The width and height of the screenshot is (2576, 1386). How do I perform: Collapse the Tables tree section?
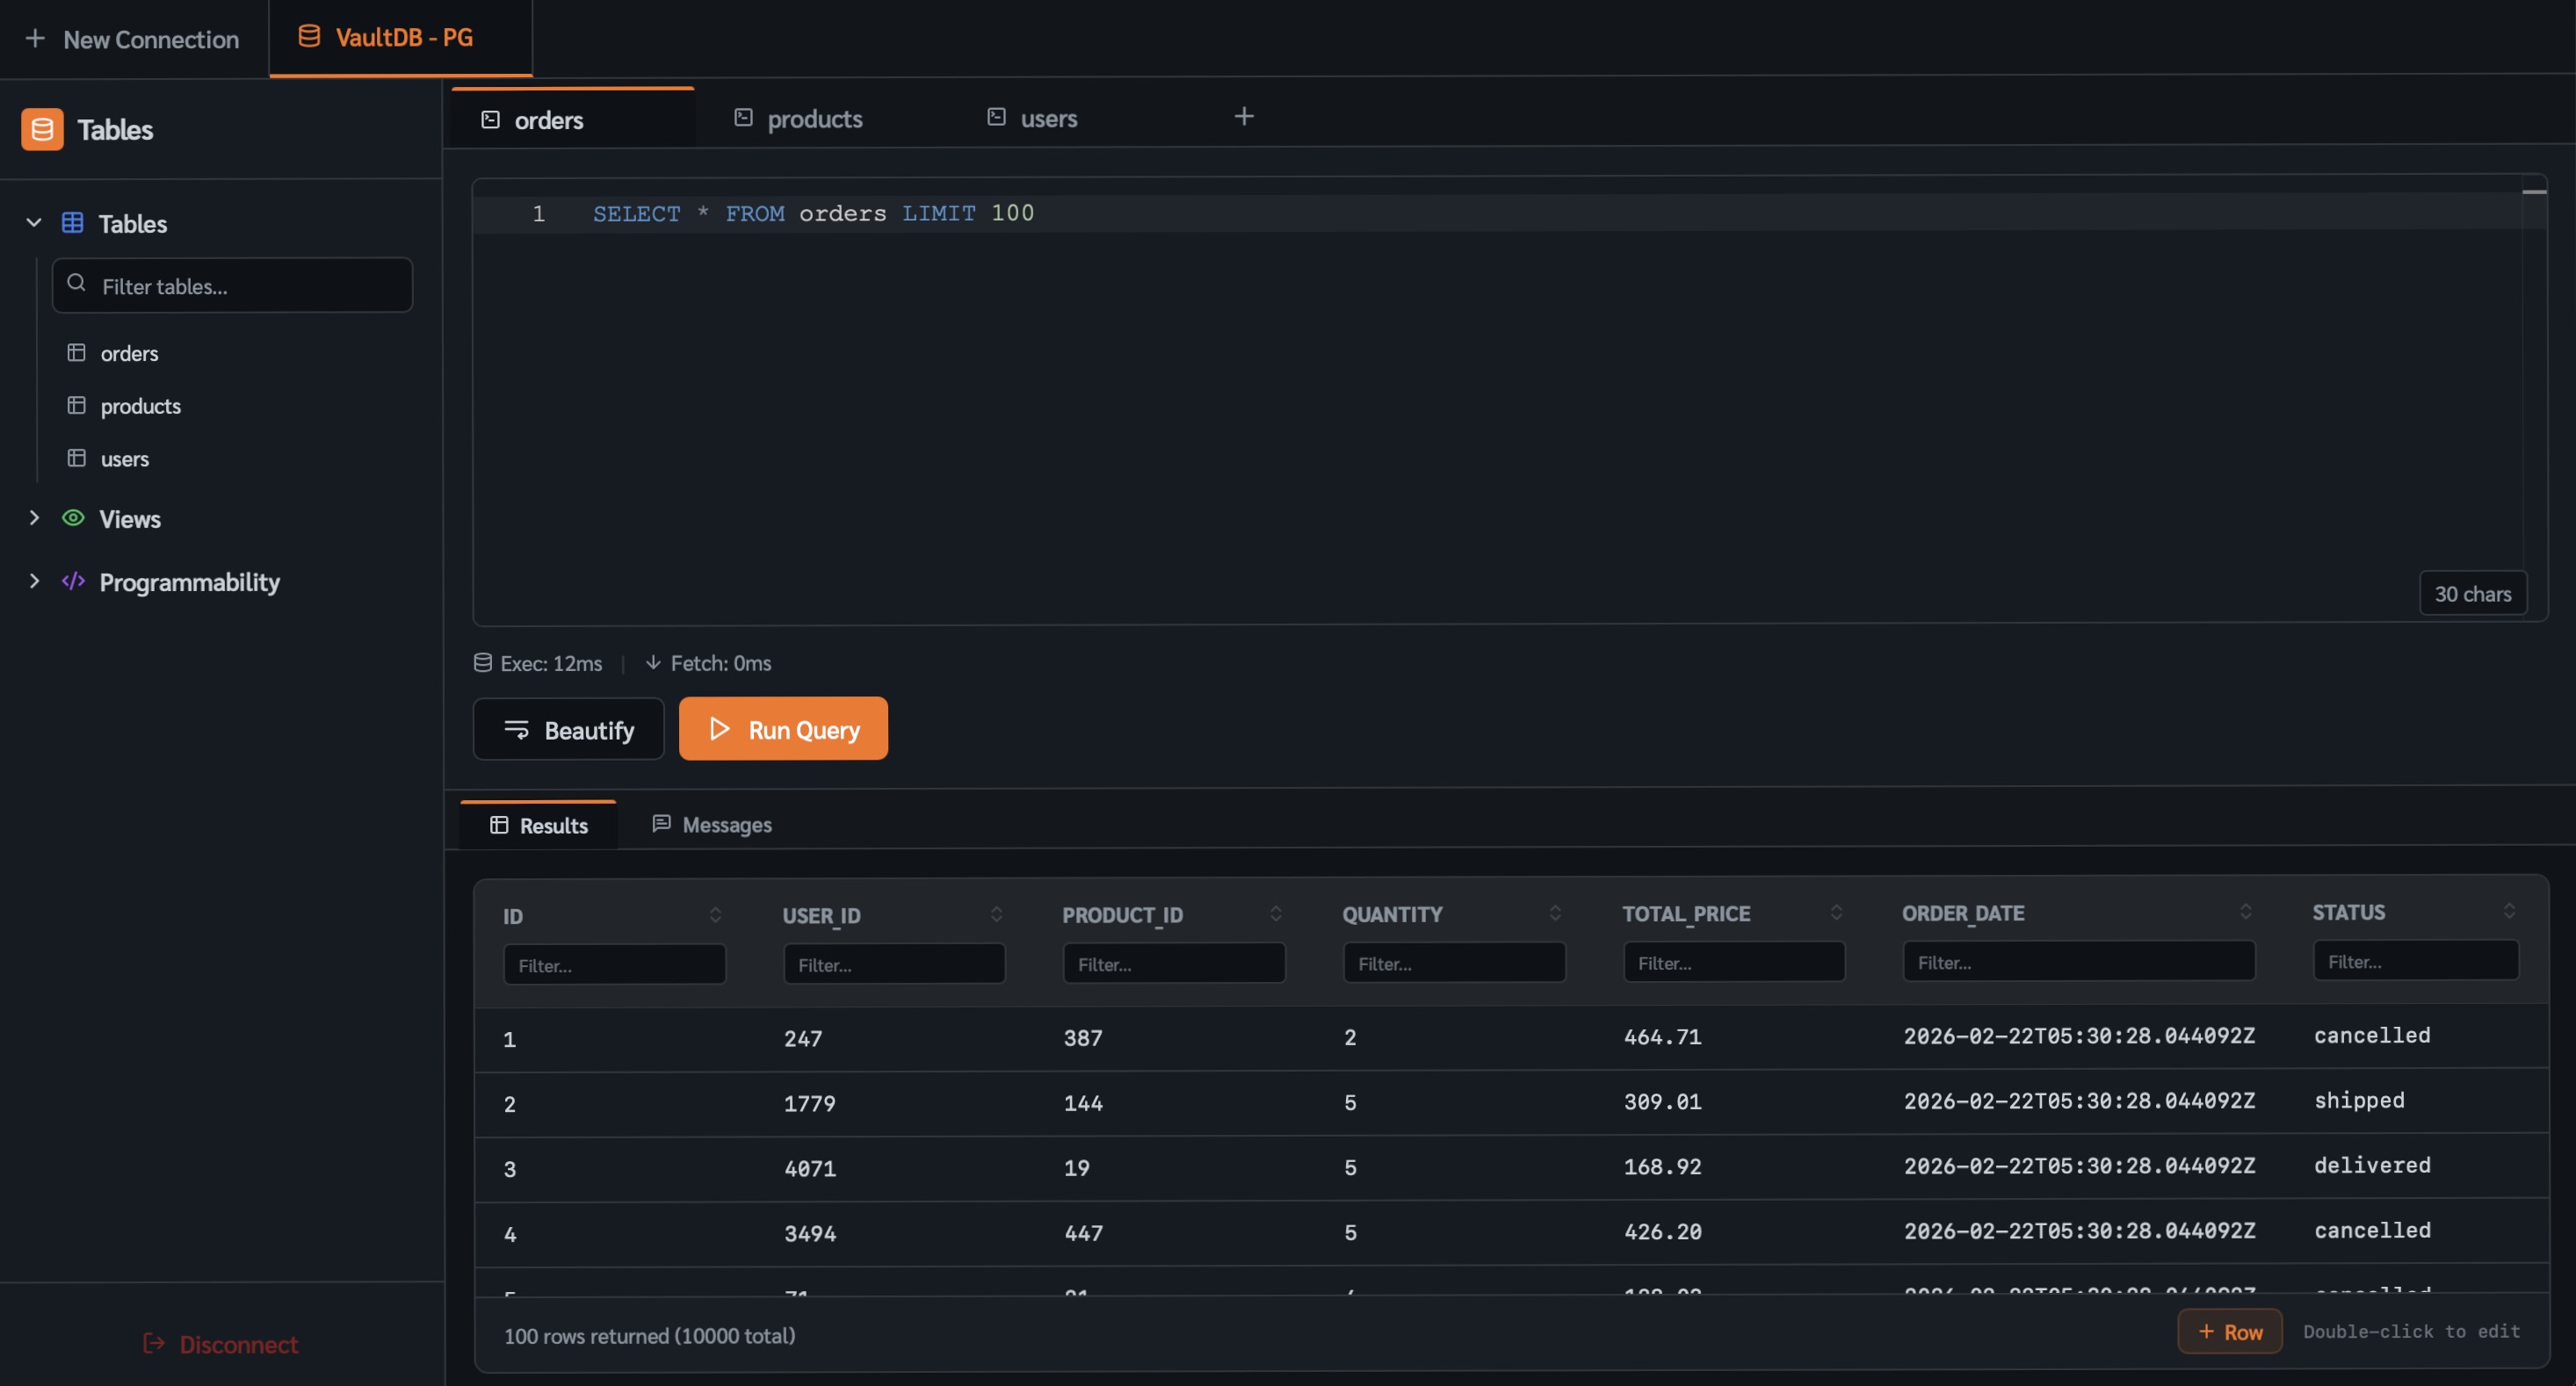[34, 223]
